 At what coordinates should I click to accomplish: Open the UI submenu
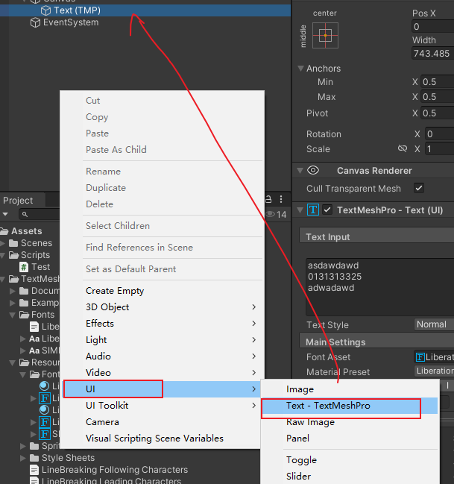(x=163, y=389)
